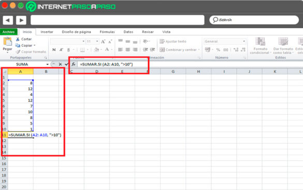
Task: Click the cell borders icon
Action: pyautogui.click(x=82, y=50)
